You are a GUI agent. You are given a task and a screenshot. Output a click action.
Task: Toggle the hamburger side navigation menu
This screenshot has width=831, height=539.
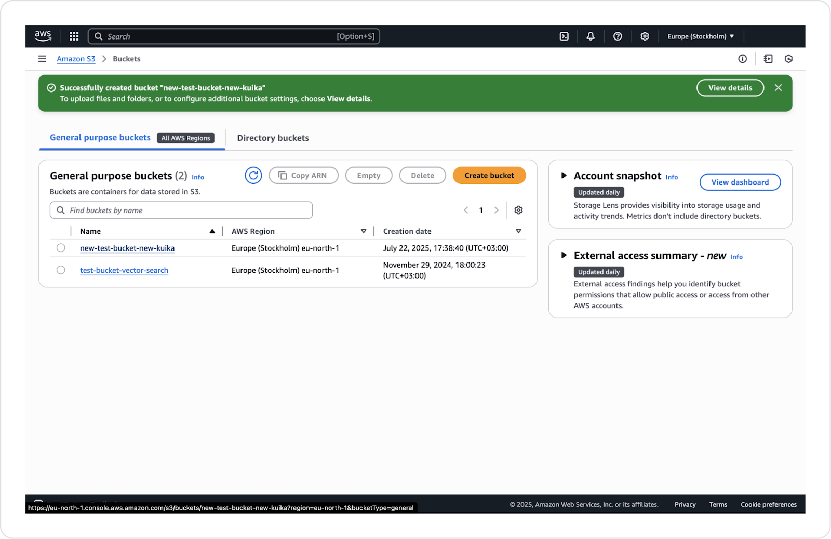(42, 59)
